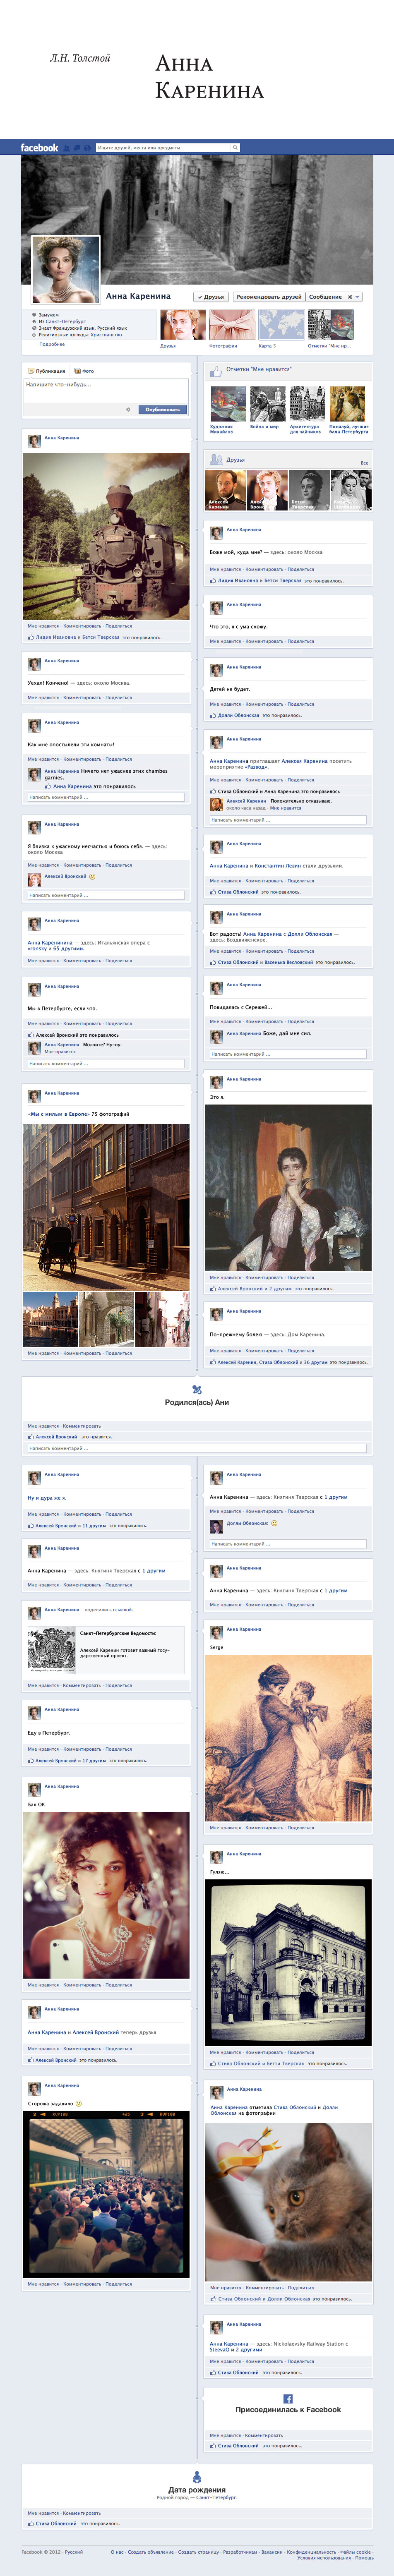The width and height of the screenshot is (394, 2576).
Task: Click the Дата рождения baby icon
Action: click(x=197, y=2477)
